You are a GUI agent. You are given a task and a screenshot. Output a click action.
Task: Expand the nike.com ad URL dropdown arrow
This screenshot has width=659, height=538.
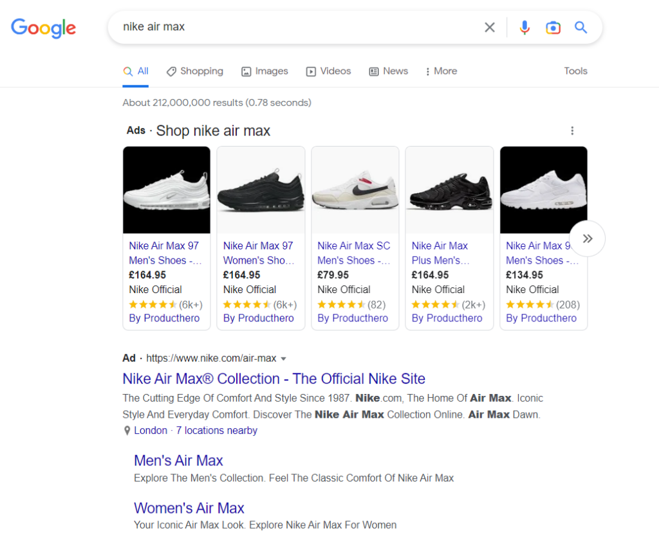pos(284,359)
